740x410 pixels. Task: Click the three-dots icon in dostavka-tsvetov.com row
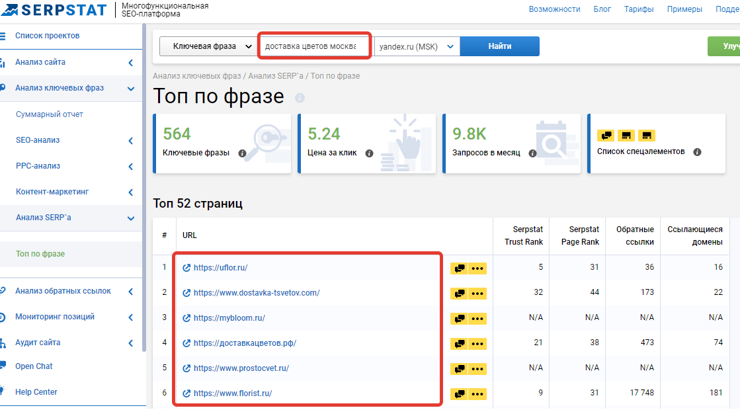click(477, 294)
